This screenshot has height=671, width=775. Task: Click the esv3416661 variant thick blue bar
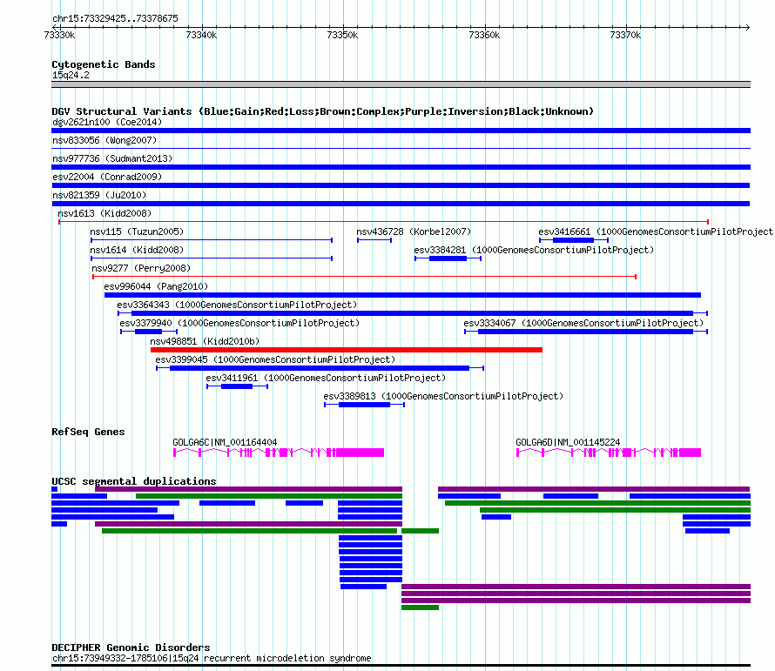573,240
